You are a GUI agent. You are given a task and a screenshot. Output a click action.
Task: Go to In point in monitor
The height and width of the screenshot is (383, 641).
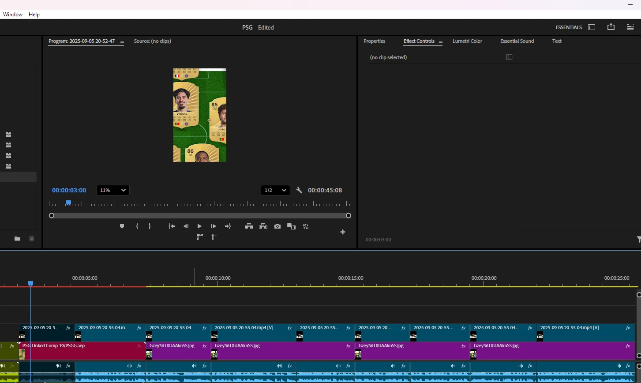(172, 226)
